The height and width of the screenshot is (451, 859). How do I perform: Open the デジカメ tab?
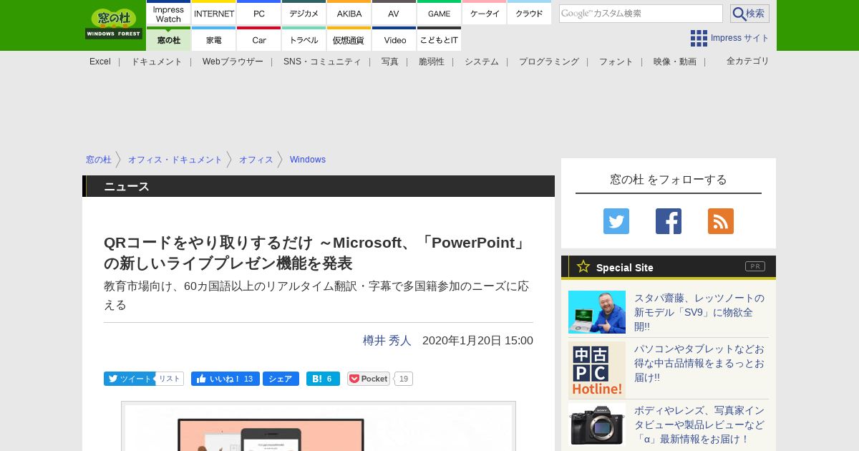tap(304, 13)
